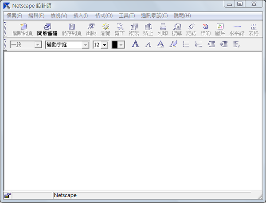Screen dimensions: 266x203
Task: Click the 剪下 cut icon
Action: 120,29
